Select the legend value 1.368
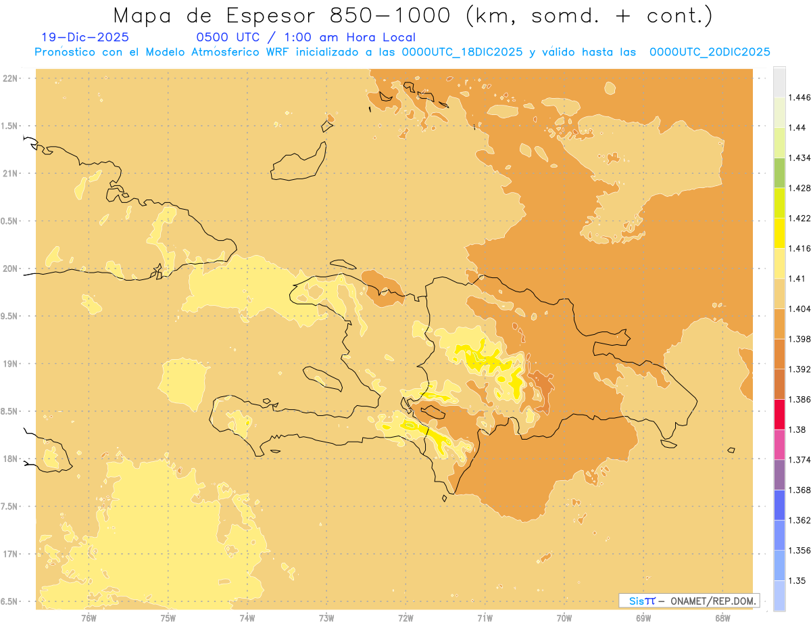 click(x=800, y=490)
